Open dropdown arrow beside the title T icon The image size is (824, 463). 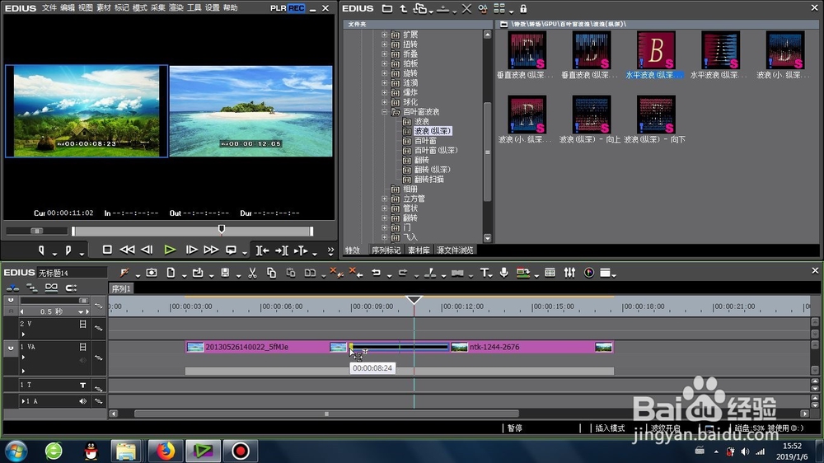(492, 275)
